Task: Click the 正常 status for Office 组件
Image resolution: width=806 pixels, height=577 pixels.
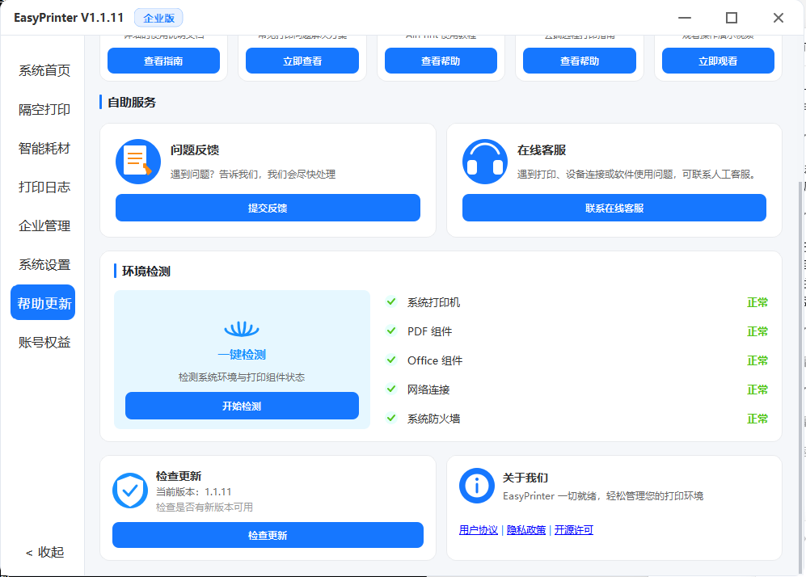Action: click(757, 360)
